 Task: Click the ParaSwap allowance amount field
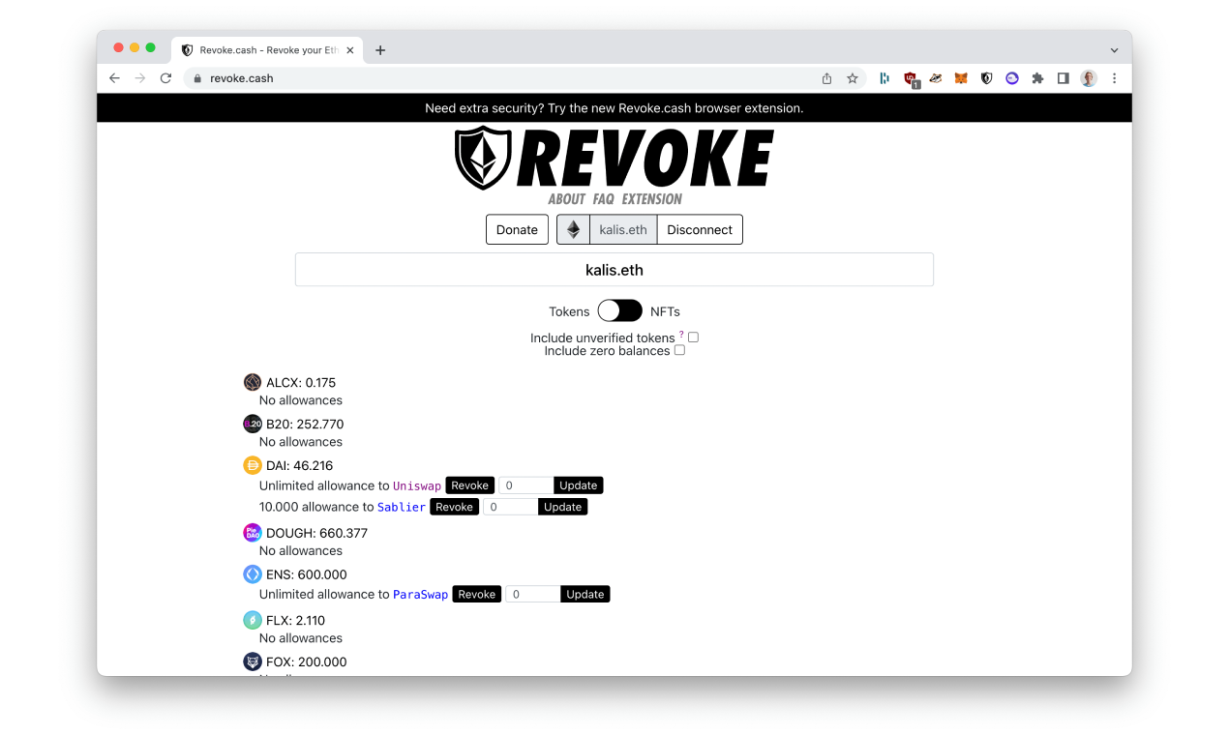pyautogui.click(x=533, y=594)
